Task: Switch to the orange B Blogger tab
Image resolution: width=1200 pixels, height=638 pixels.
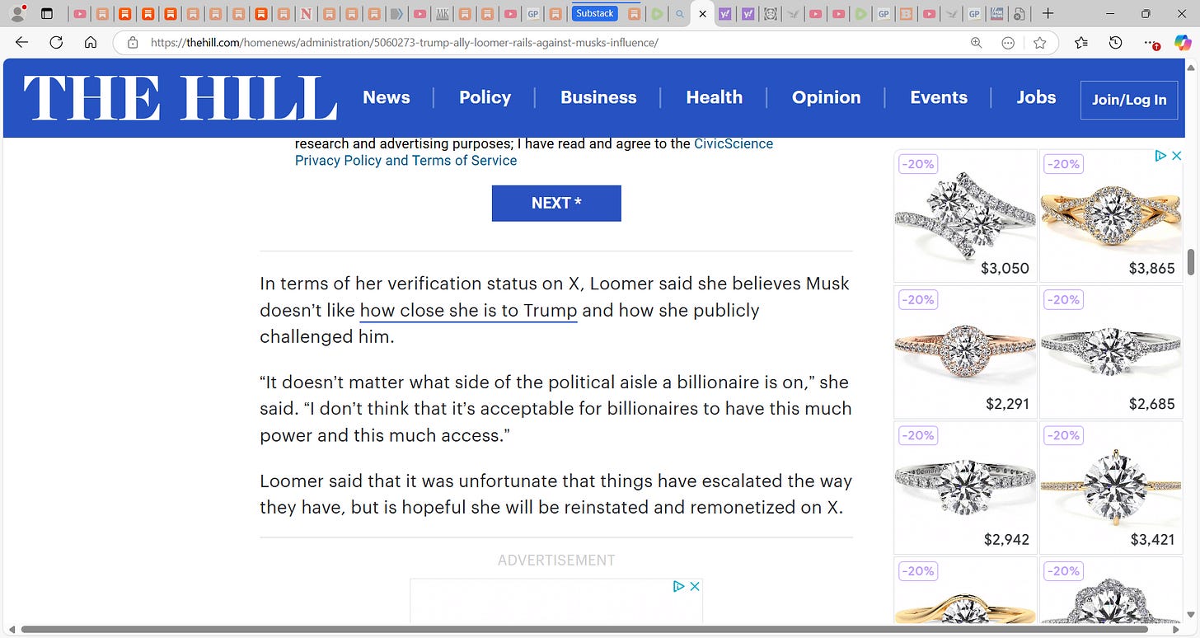Action: click(907, 14)
